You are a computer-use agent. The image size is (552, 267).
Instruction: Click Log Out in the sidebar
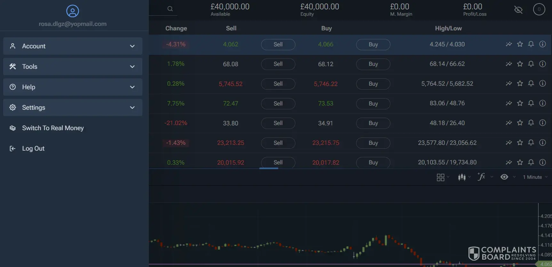(33, 148)
